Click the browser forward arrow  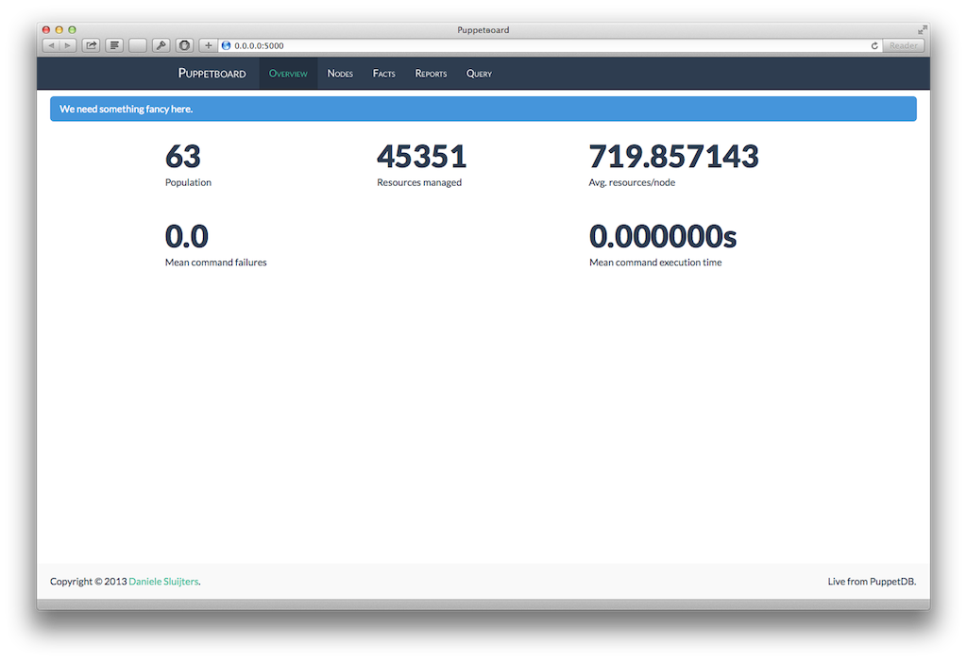pyautogui.click(x=68, y=45)
